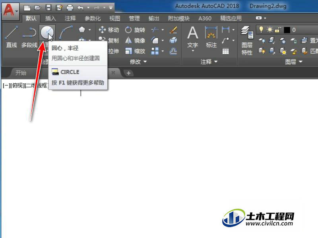Click the Explode tool icon
The image size is (318, 238).
coord(173,40)
